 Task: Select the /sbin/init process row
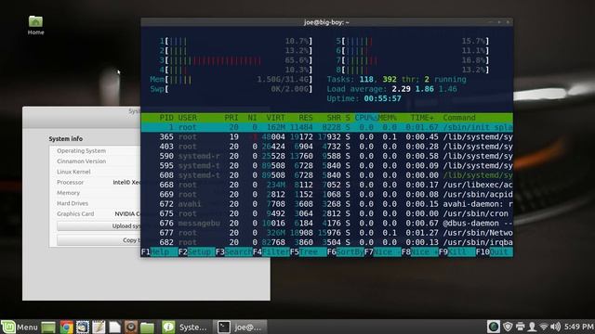(x=326, y=127)
